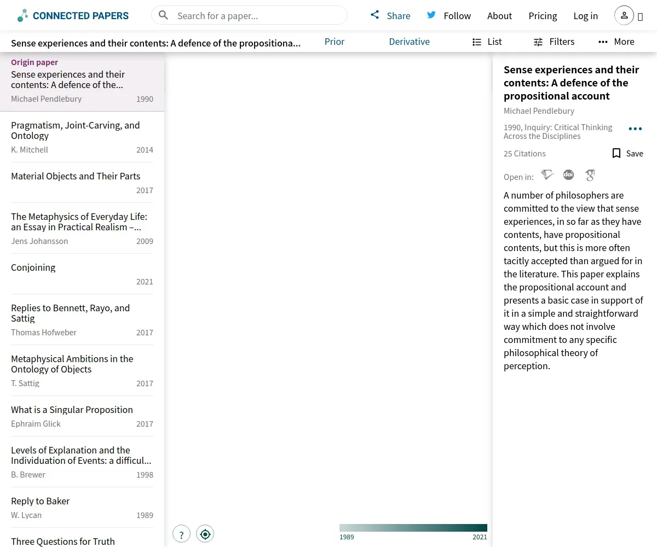
Task: Select the Conjoining paper
Action: pyautogui.click(x=82, y=274)
